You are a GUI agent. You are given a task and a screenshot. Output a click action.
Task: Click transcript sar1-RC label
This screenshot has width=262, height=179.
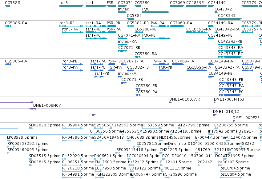point(93,35)
